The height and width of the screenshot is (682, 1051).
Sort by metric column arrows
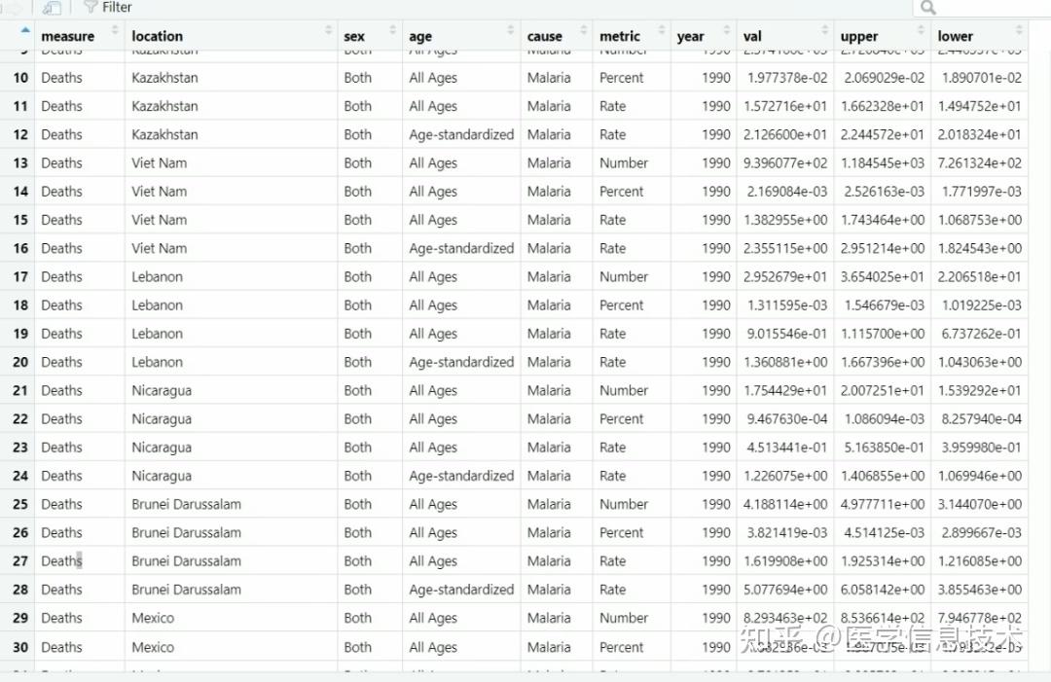(x=662, y=31)
